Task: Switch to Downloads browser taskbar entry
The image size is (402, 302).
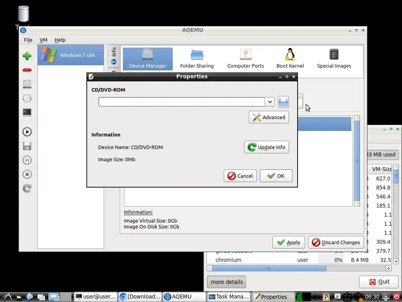Action: 140,296
